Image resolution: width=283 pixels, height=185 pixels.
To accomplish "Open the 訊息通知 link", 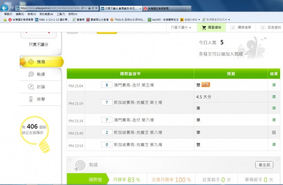I will 271,27.
